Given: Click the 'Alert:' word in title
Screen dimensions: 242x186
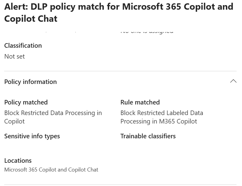Looking at the screenshot, I should tap(15, 7).
